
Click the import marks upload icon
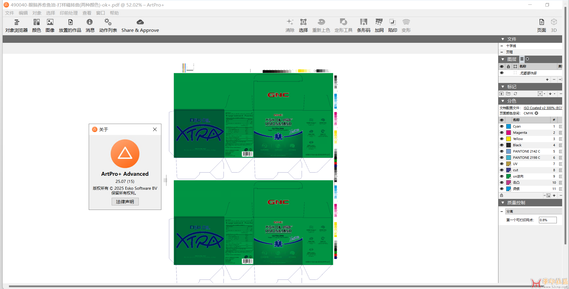coord(501,94)
